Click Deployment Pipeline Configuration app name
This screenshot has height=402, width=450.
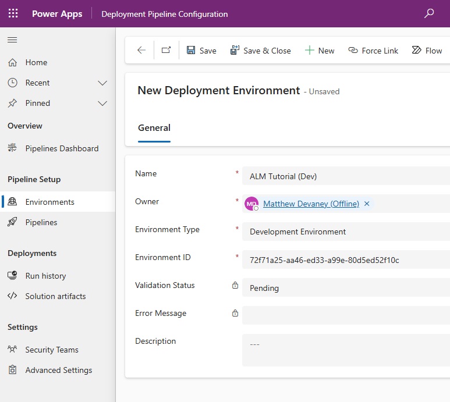click(x=165, y=14)
